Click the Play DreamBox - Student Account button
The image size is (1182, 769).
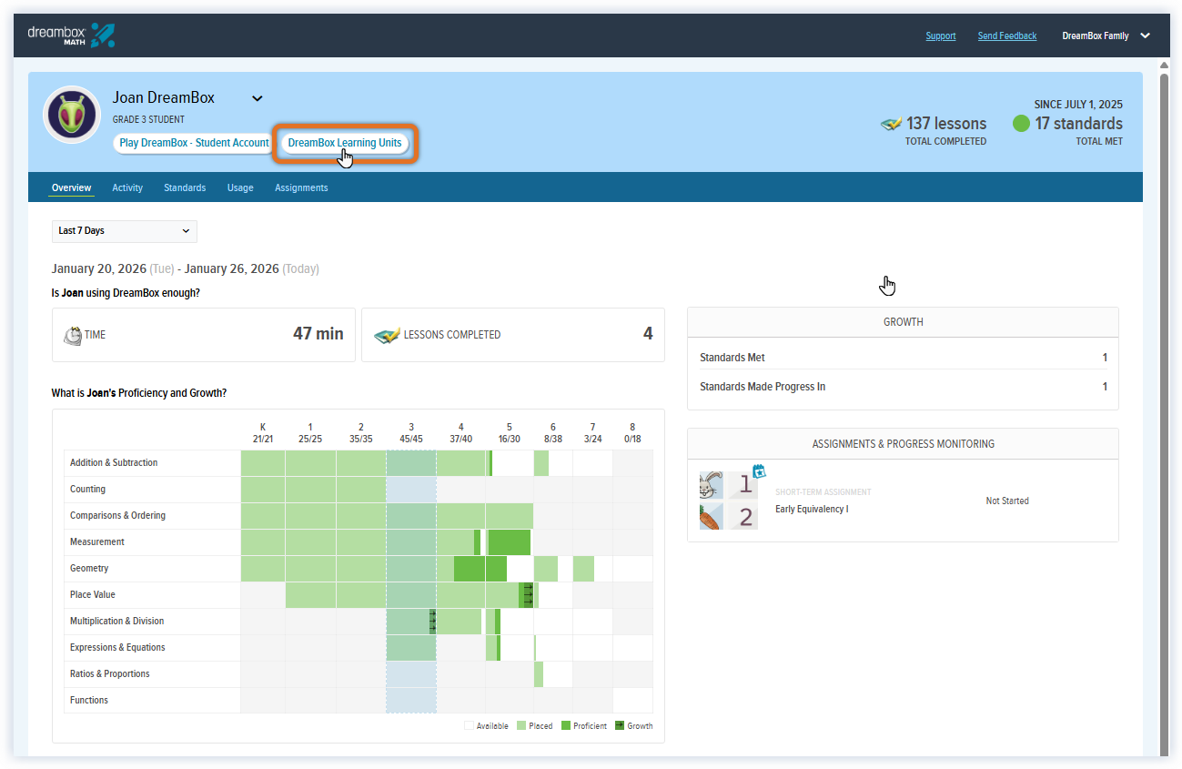[x=194, y=143]
